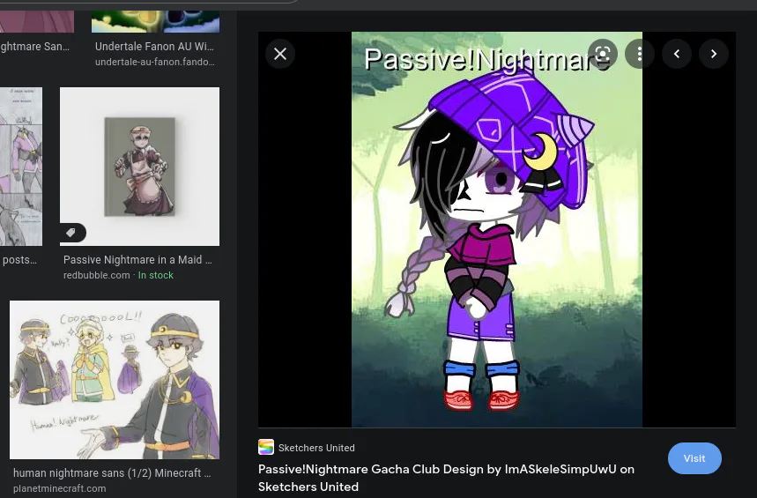Open 'human nightmare sans (1/2) Minecraft' title
The width and height of the screenshot is (757, 498).
click(112, 473)
